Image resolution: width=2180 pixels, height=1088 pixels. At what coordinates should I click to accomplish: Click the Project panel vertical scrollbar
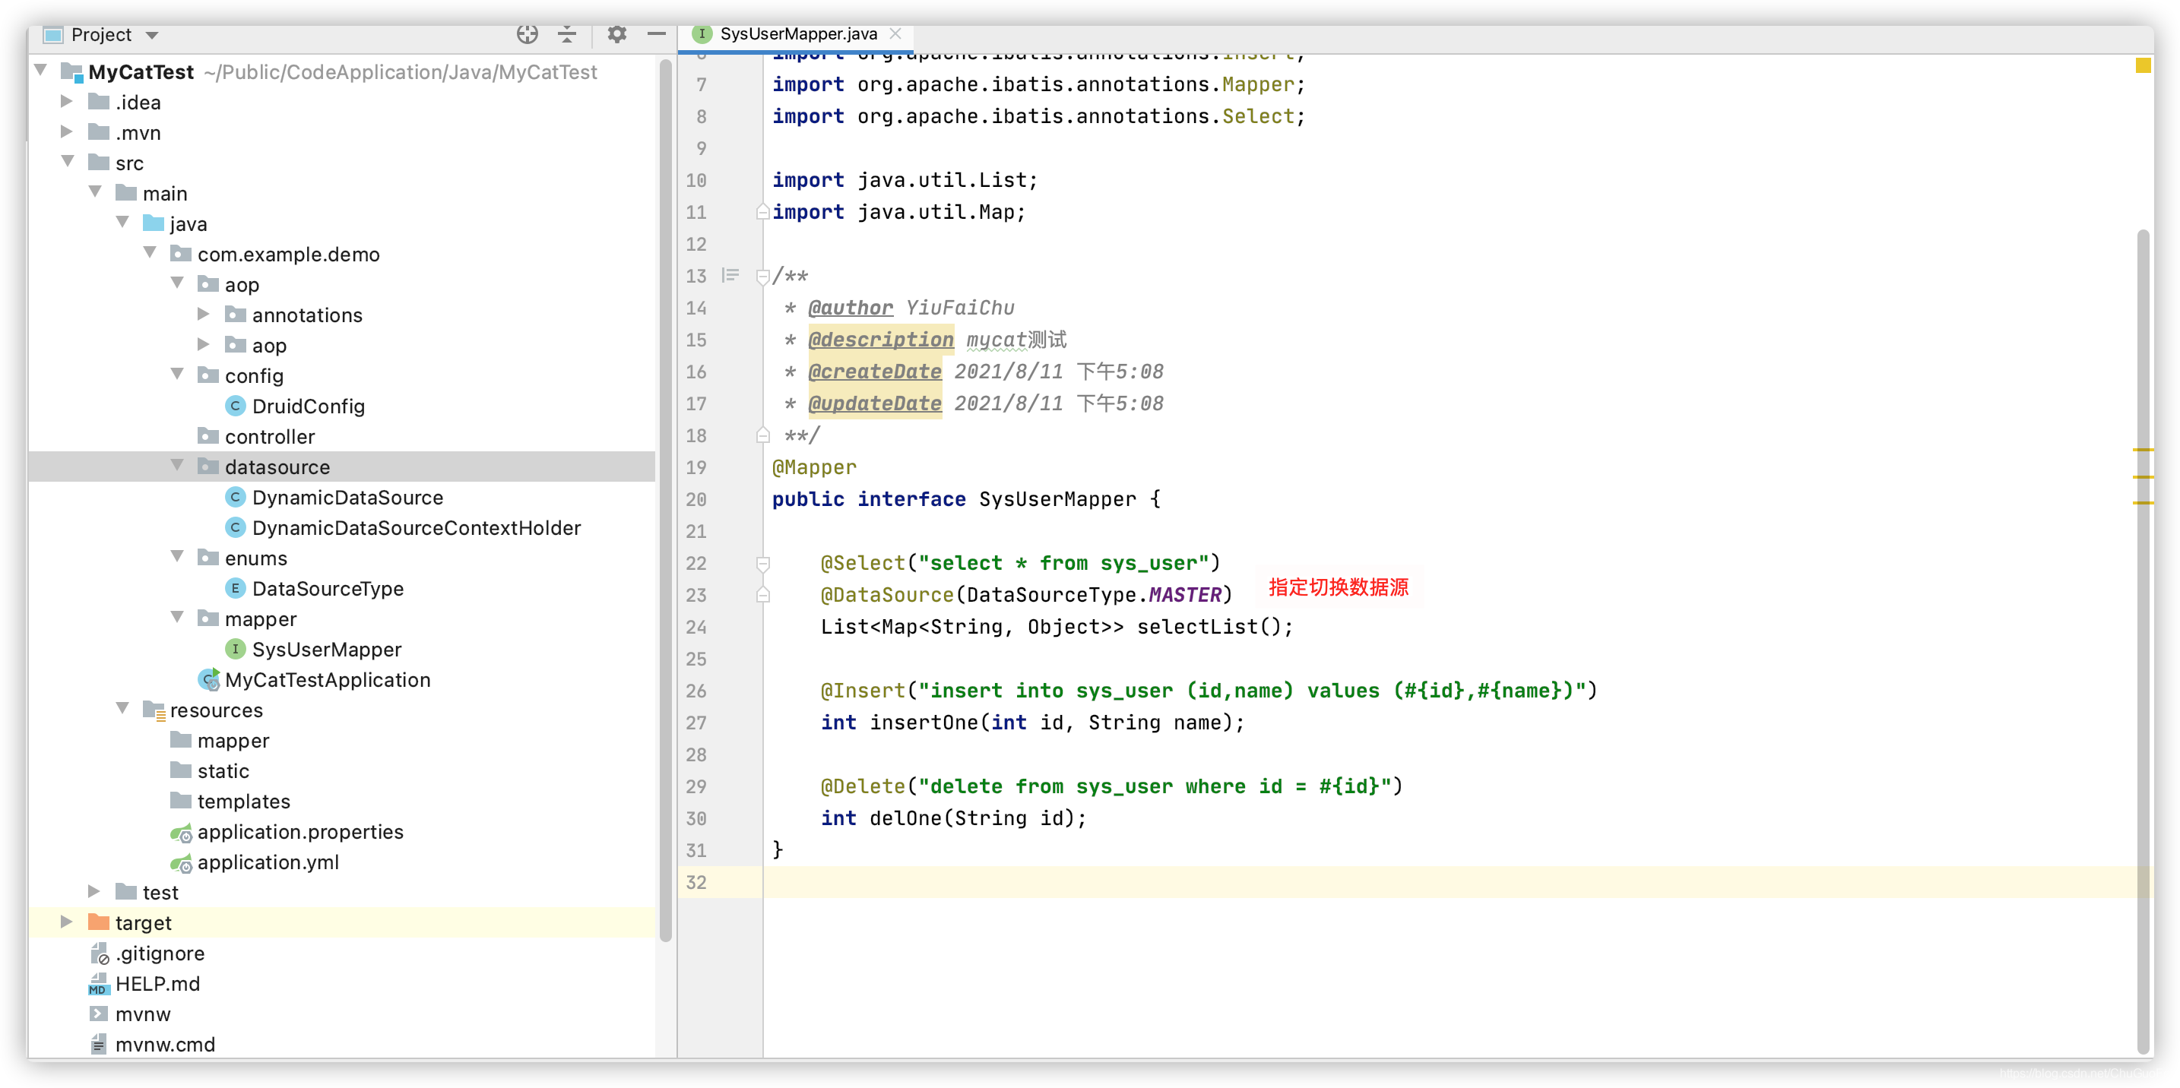[x=665, y=499]
